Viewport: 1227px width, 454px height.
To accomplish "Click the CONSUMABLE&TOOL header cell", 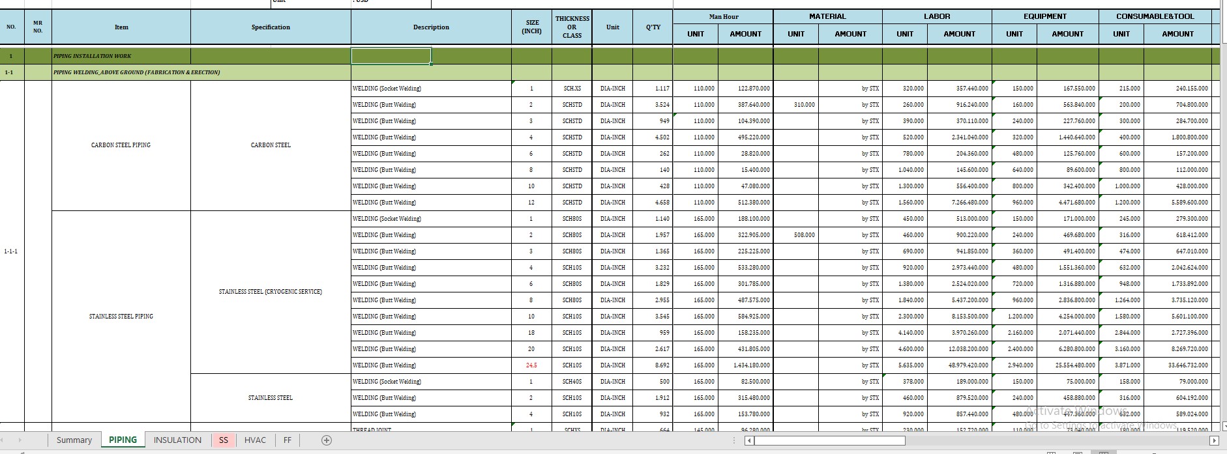I will (1155, 16).
